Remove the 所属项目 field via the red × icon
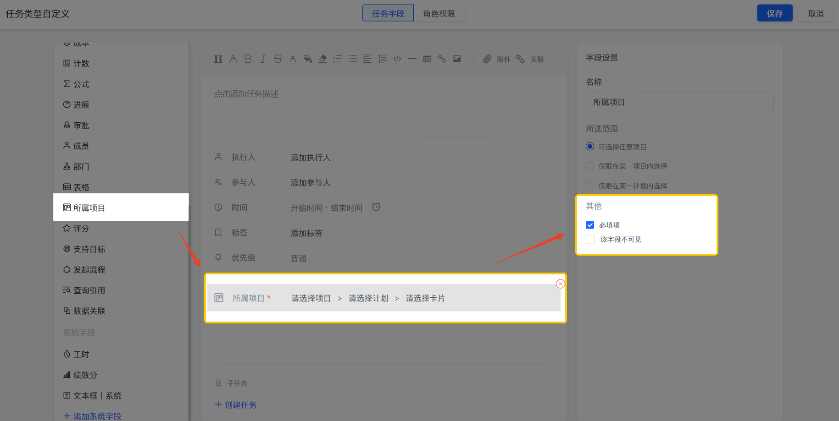The width and height of the screenshot is (839, 421). click(x=560, y=284)
